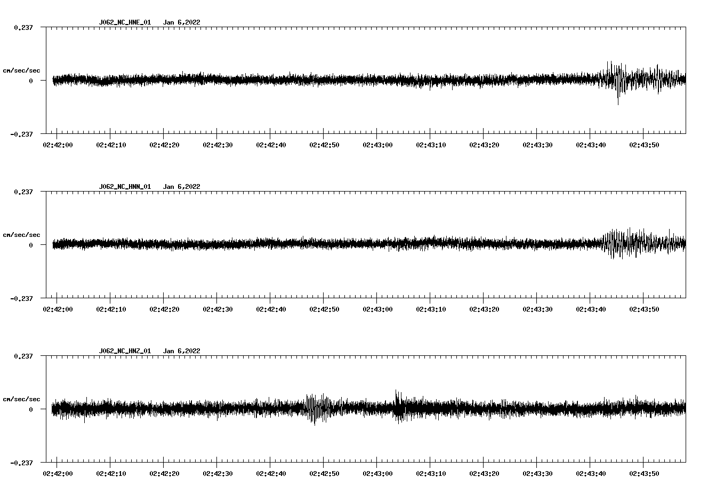This screenshot has height=493, width=724.
Task: Click the 02:42:20 time label under HNZ plot
Action: 164,473
